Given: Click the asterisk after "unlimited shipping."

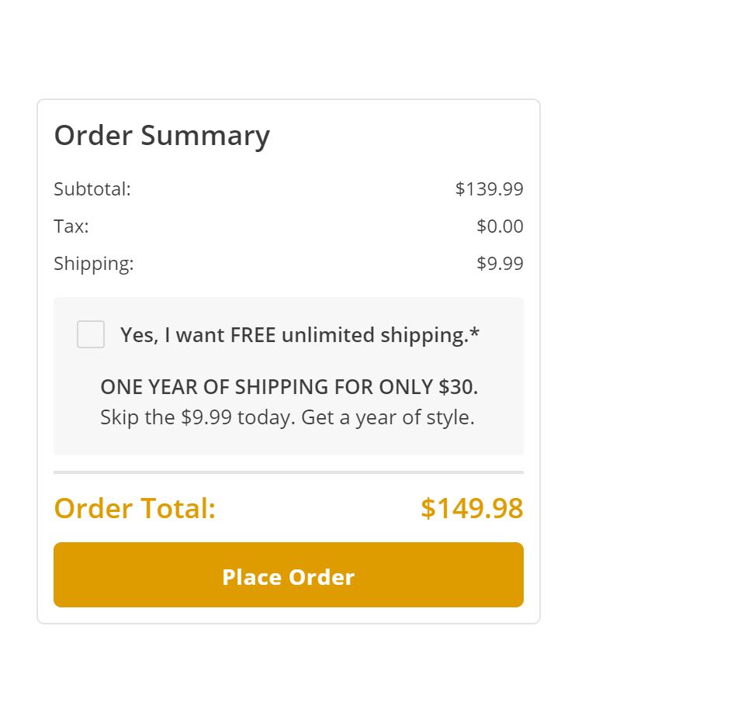Looking at the screenshot, I should point(475,334).
